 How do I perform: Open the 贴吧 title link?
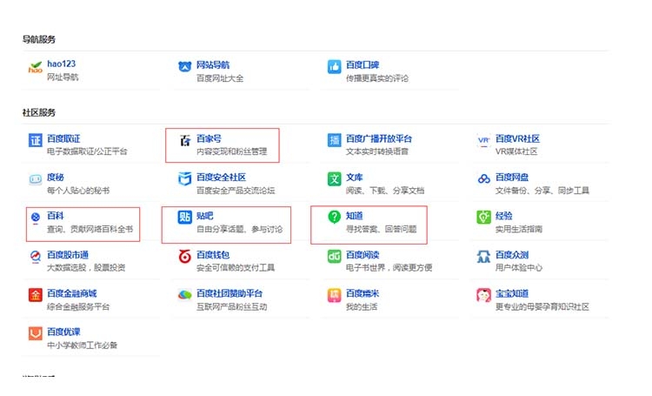[x=205, y=216]
